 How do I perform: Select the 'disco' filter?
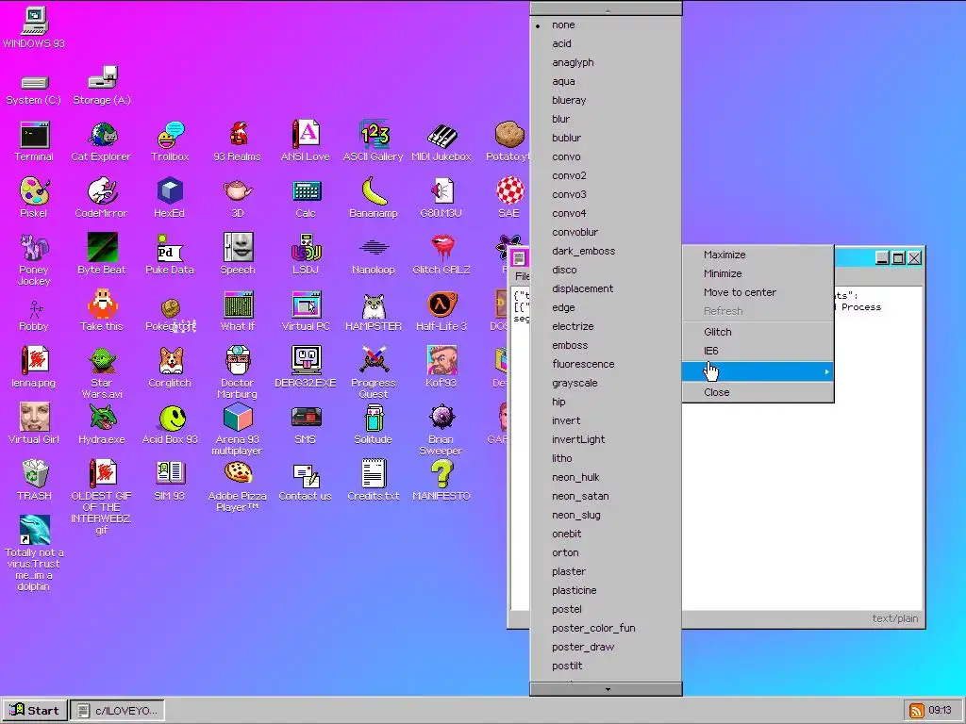[605, 270]
